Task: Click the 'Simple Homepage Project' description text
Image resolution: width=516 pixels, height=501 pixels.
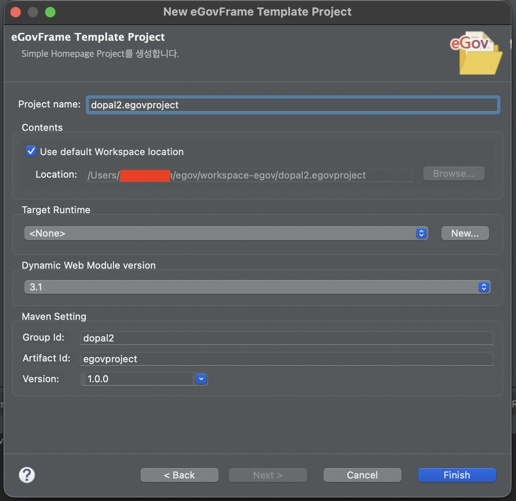Action: (x=100, y=54)
